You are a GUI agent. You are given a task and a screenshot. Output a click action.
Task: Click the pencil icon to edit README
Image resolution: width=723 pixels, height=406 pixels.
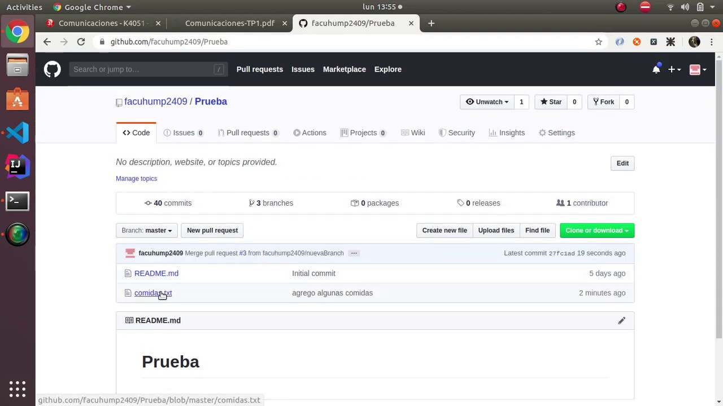point(621,320)
